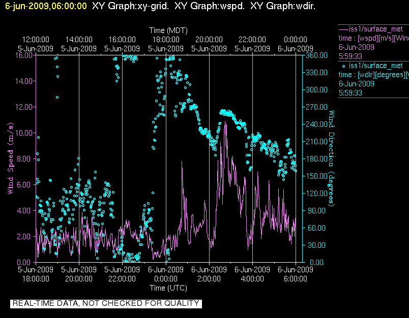Click the real-time data quality warning banner
The image size is (409, 318).
(x=106, y=304)
